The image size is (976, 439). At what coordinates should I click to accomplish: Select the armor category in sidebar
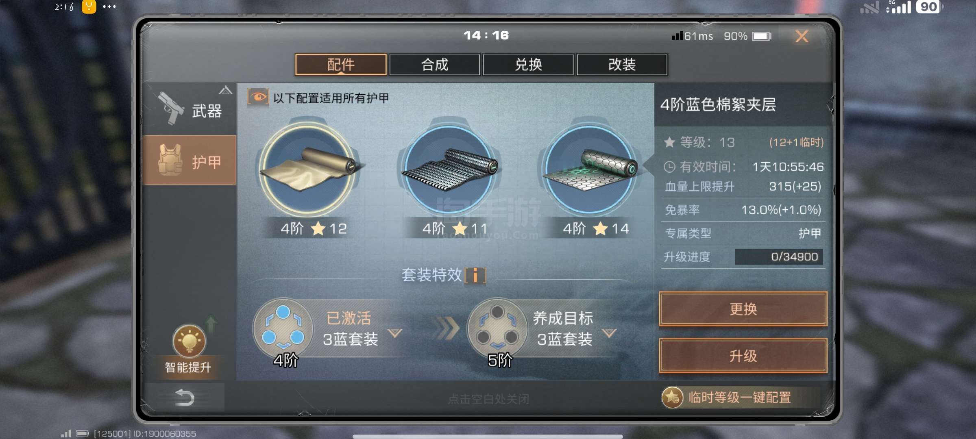tap(190, 161)
